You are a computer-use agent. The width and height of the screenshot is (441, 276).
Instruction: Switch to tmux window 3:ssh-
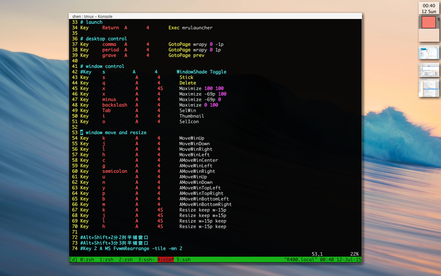[146, 259]
